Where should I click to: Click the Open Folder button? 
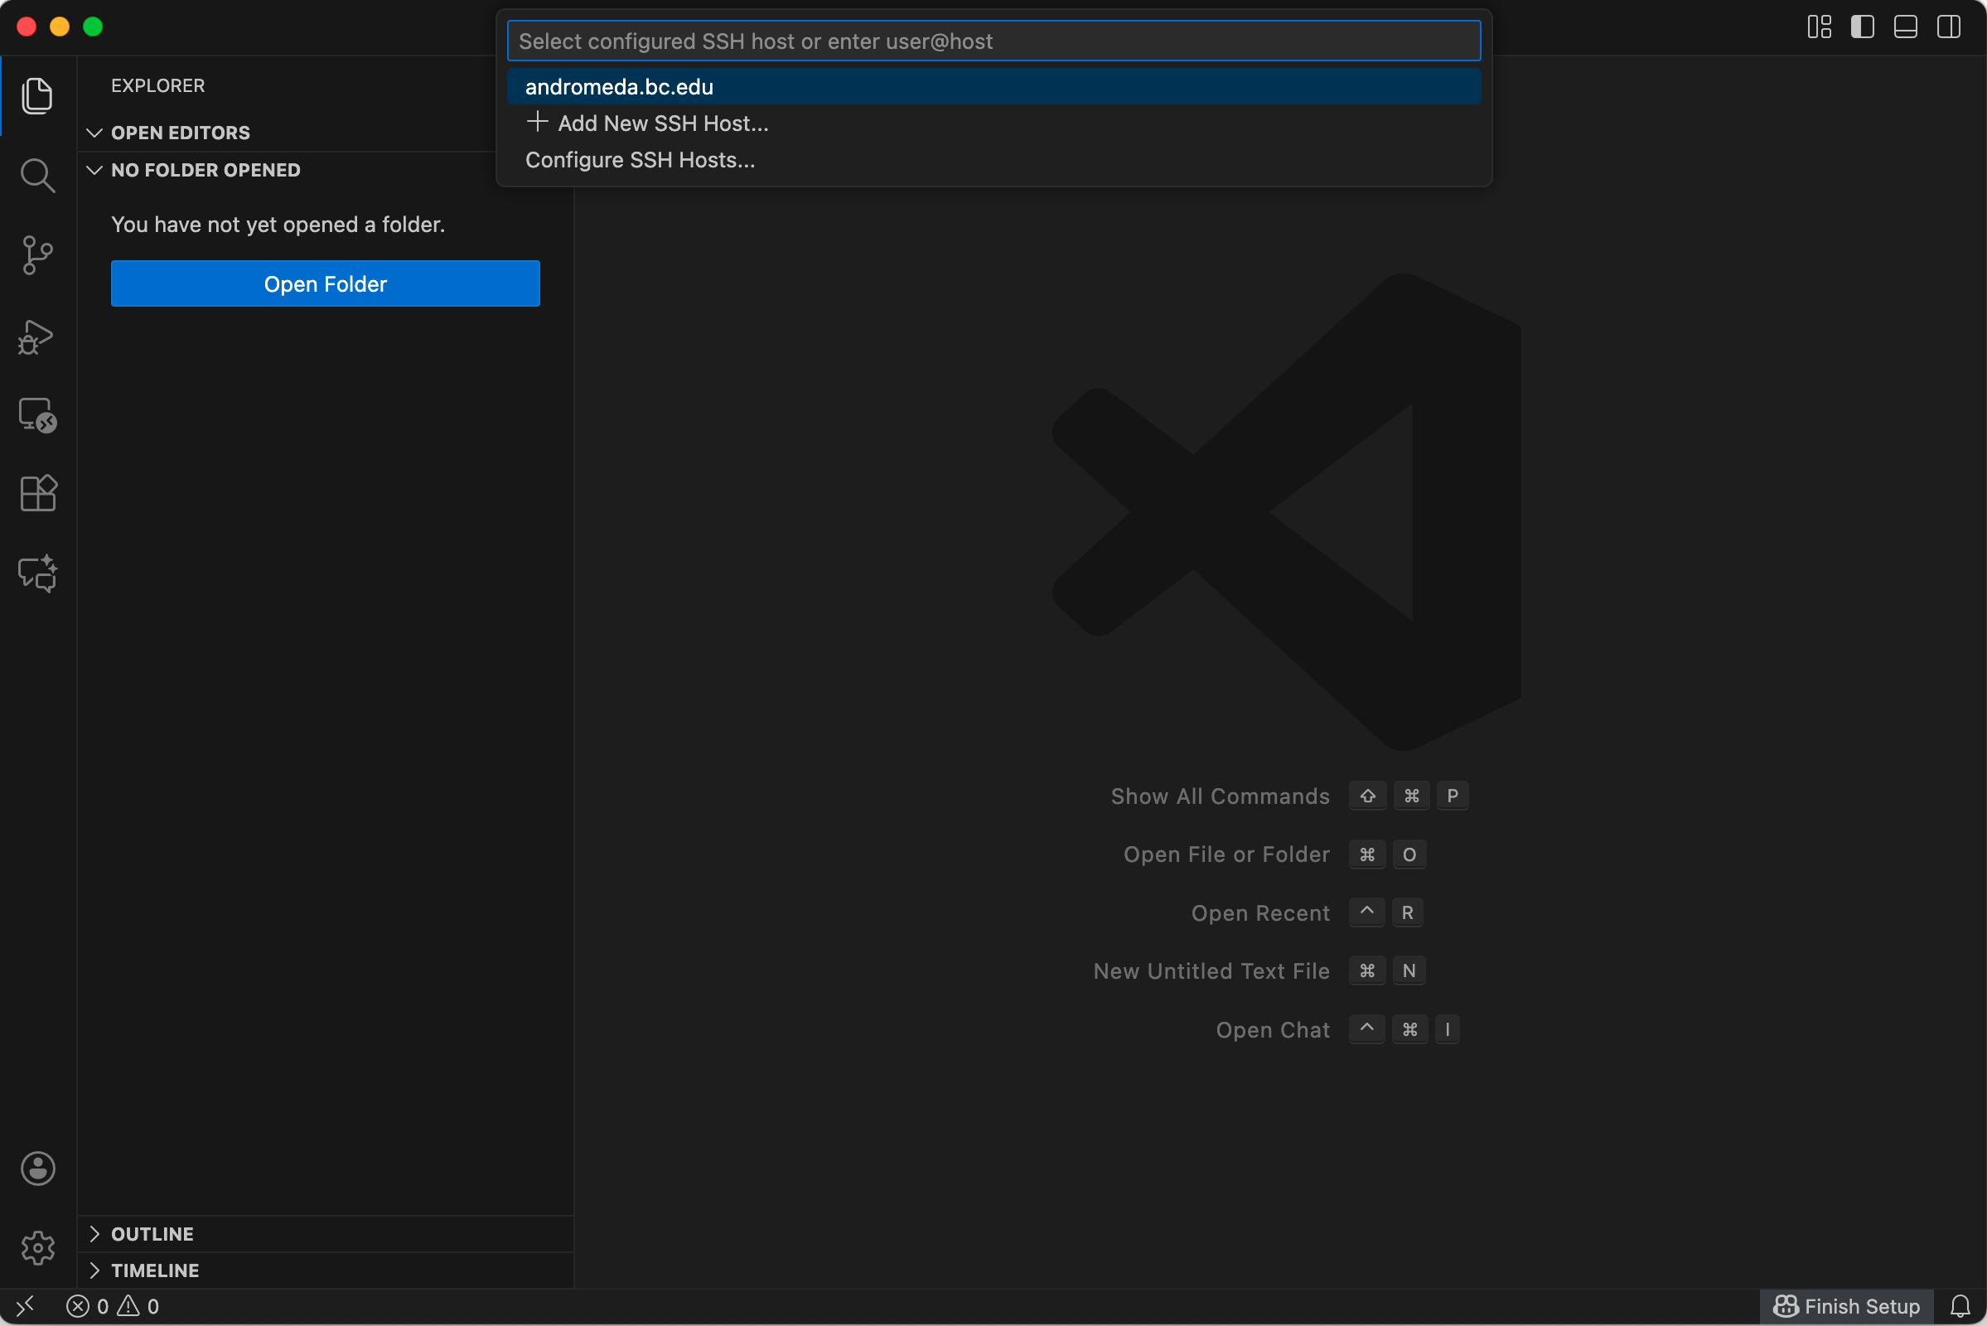point(325,284)
